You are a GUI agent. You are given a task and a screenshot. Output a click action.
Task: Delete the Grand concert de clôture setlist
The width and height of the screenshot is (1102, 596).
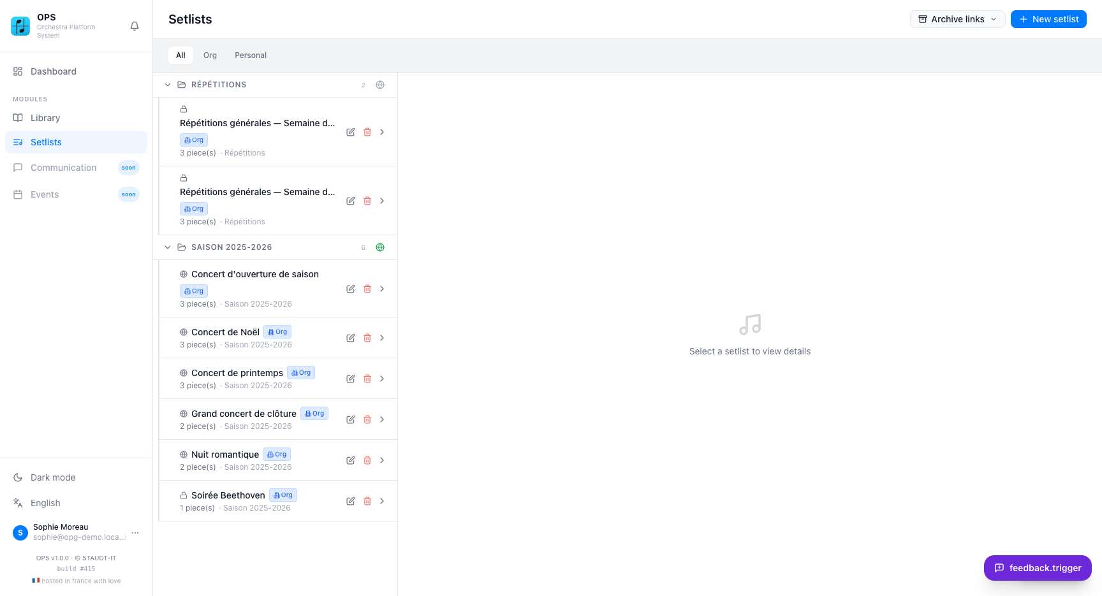(x=367, y=419)
